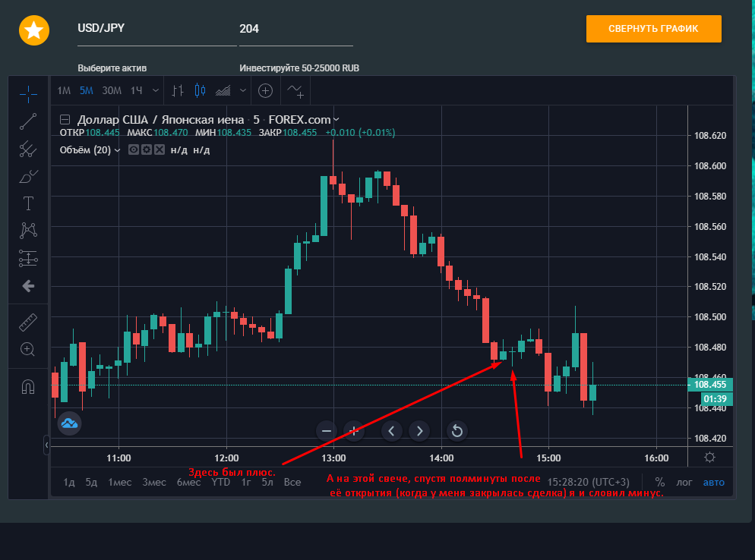Click the СВЕРНУТЬ ГРАФИК button
The height and width of the screenshot is (560, 755).
(653, 29)
